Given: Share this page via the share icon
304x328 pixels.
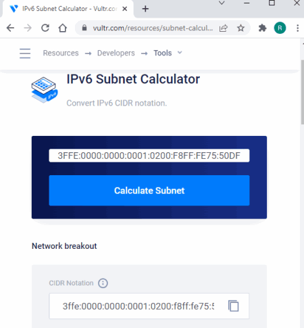Looking at the screenshot, I should pyautogui.click(x=224, y=28).
